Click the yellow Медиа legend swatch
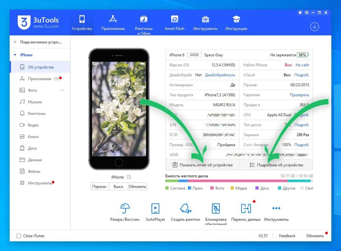Viewport: 341px width, 251px height. [232, 188]
